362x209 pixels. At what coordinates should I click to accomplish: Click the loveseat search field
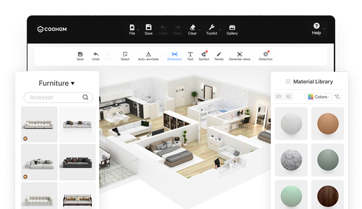tap(58, 97)
